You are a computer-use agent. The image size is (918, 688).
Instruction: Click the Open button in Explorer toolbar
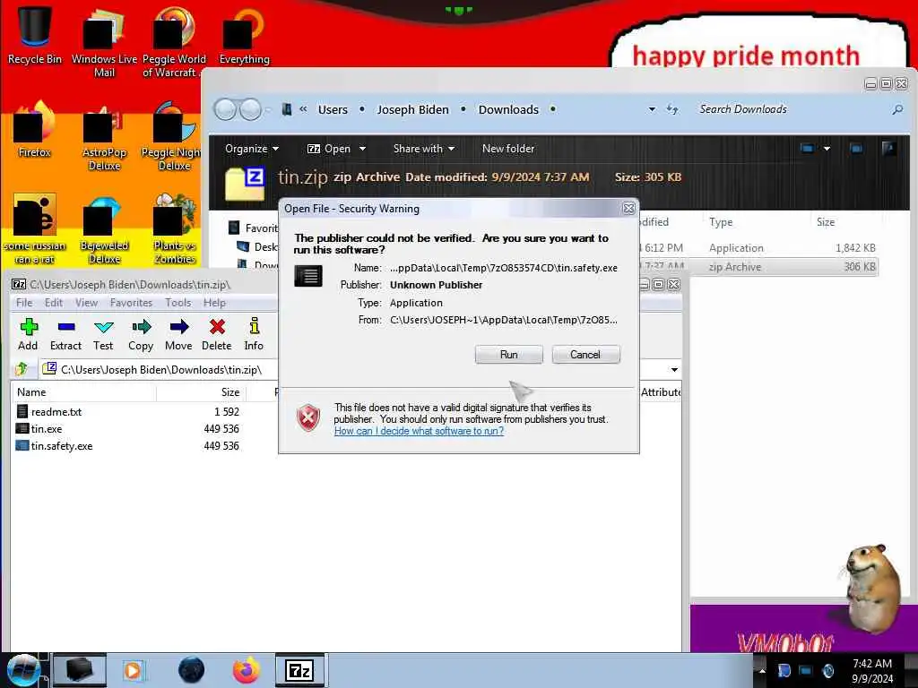click(330, 149)
